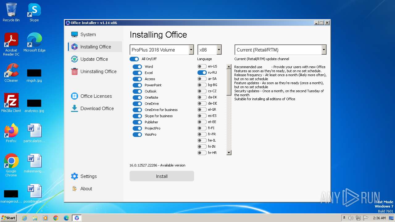Open the particularlys Word document on desktop
Image resolution: width=395 pixels, height=222 pixels.
(34, 133)
